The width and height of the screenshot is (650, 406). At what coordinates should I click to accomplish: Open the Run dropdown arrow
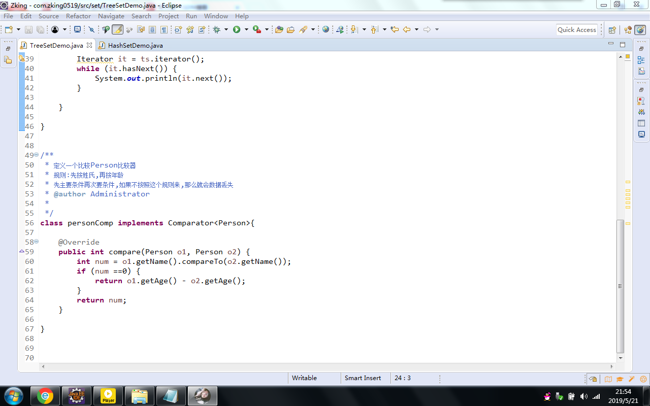point(247,29)
